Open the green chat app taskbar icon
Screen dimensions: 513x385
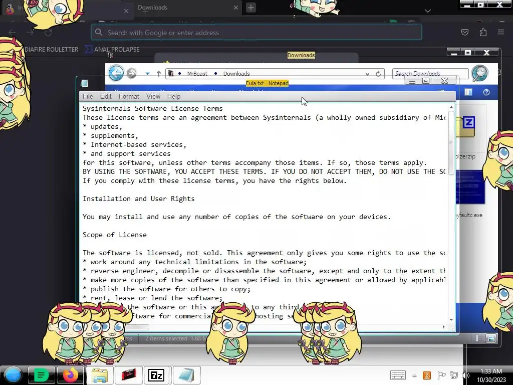click(x=41, y=375)
